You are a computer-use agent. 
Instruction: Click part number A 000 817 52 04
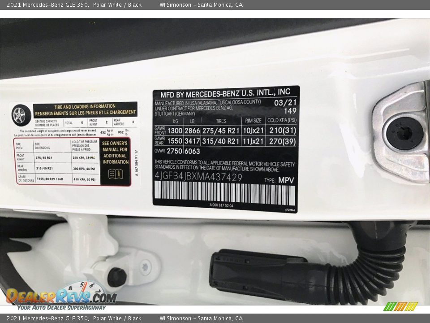221,205
